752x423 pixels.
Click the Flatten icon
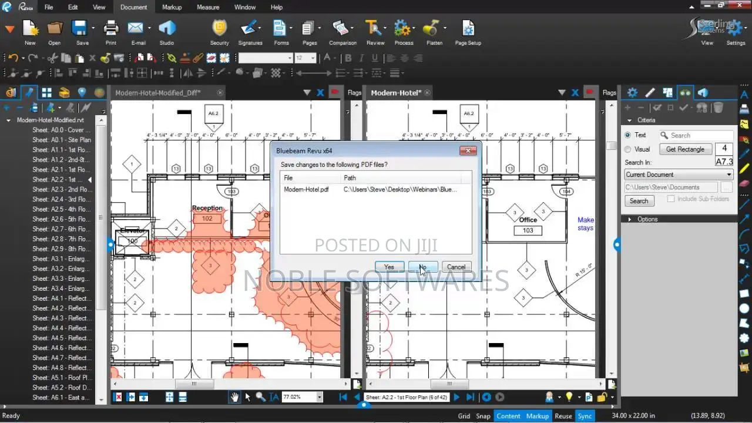click(434, 32)
